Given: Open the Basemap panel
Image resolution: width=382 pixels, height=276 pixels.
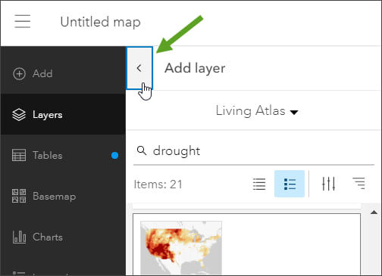Looking at the screenshot, I should 63,196.
